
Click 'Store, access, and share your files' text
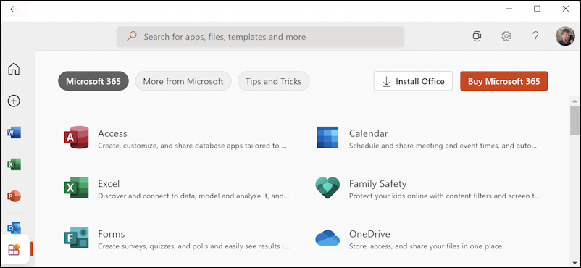click(426, 246)
